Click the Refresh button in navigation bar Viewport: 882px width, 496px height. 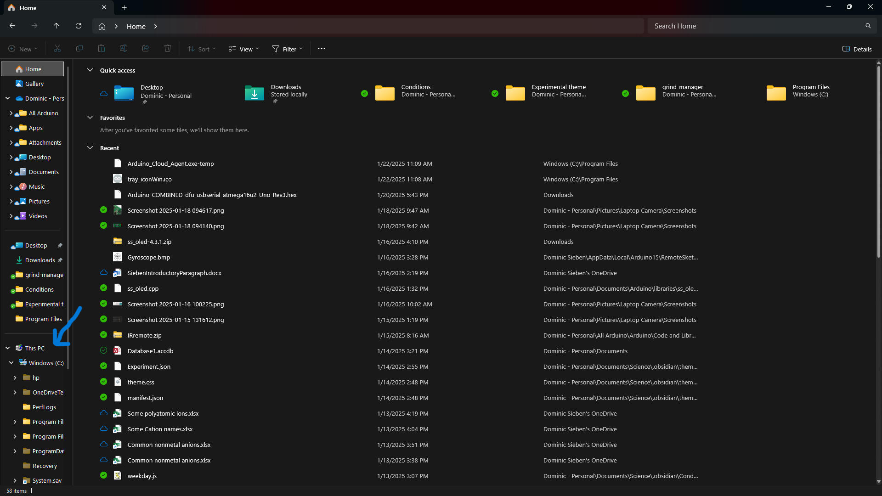[x=79, y=26]
